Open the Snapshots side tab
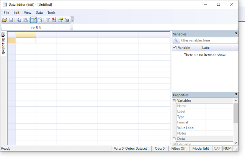Screen dimensions: 245x160 pos(3,44)
